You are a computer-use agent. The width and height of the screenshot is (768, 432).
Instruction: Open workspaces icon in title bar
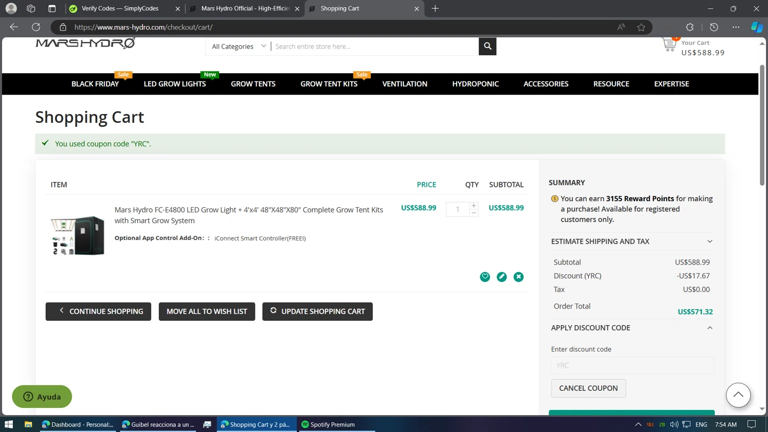[x=31, y=8]
